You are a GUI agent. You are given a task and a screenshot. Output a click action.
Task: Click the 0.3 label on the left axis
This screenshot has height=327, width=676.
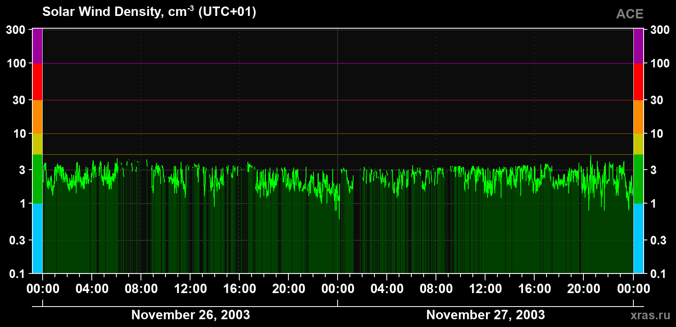(18, 240)
